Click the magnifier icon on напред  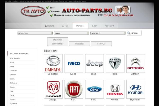click(129, 33)
